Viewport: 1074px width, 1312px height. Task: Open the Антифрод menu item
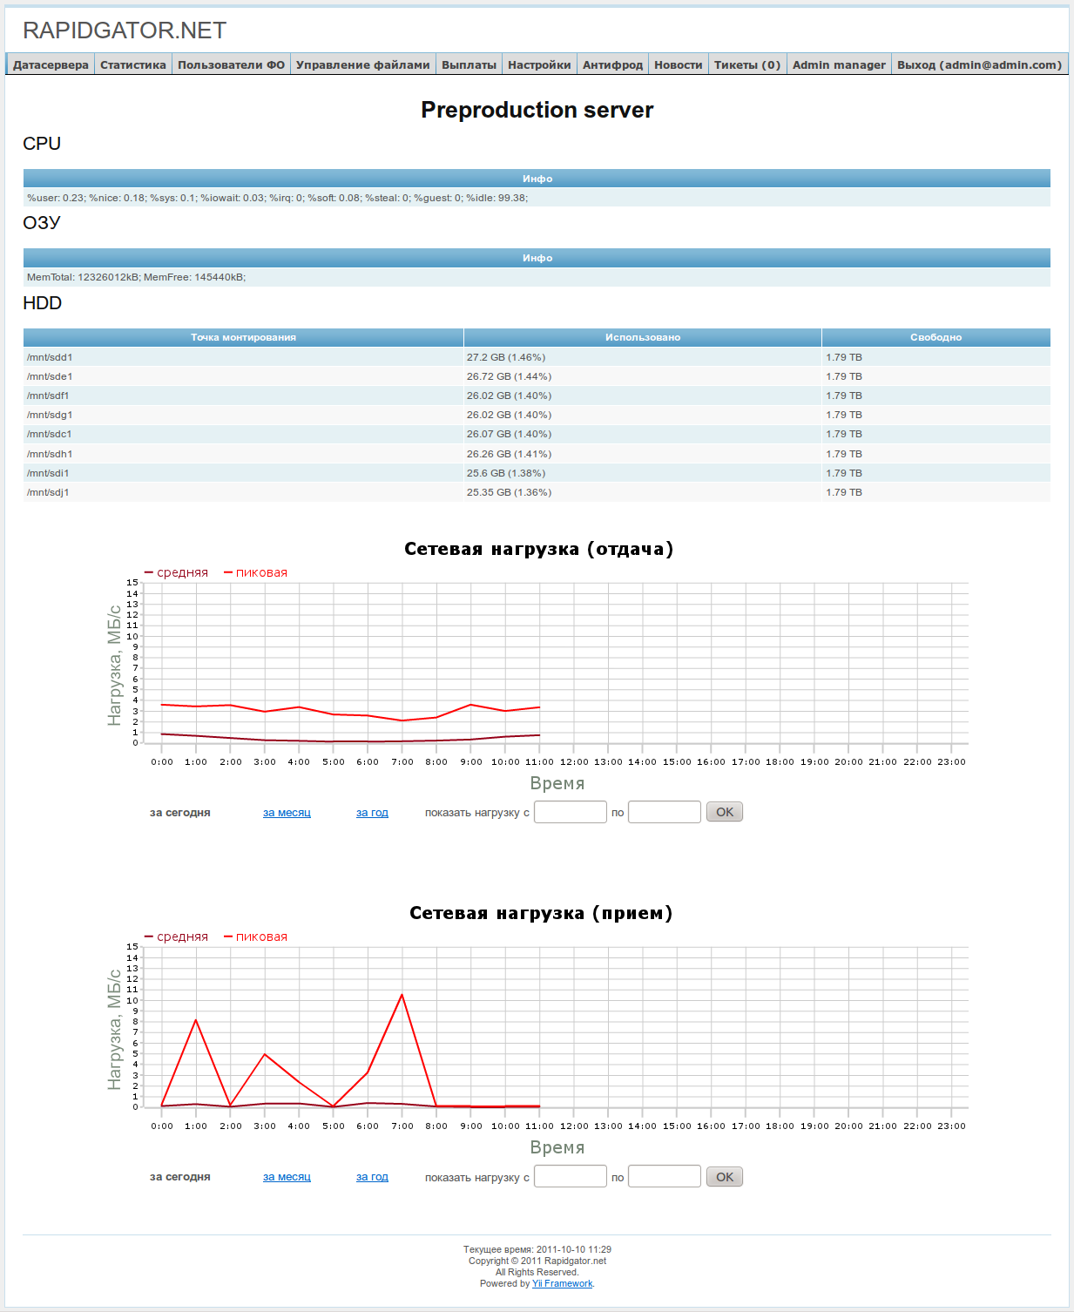point(612,64)
